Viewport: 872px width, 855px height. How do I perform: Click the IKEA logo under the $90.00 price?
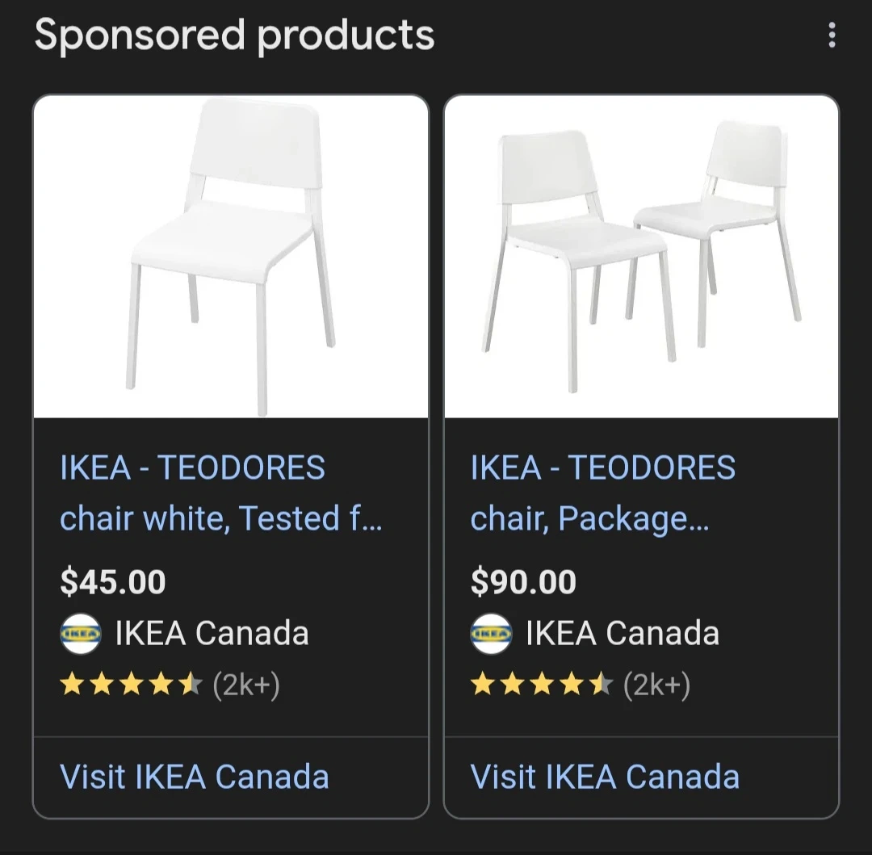491,634
